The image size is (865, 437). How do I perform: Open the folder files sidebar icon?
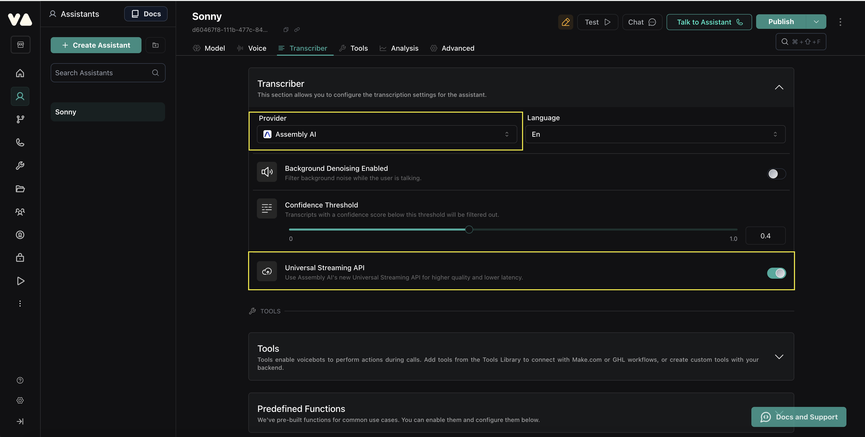[20, 189]
